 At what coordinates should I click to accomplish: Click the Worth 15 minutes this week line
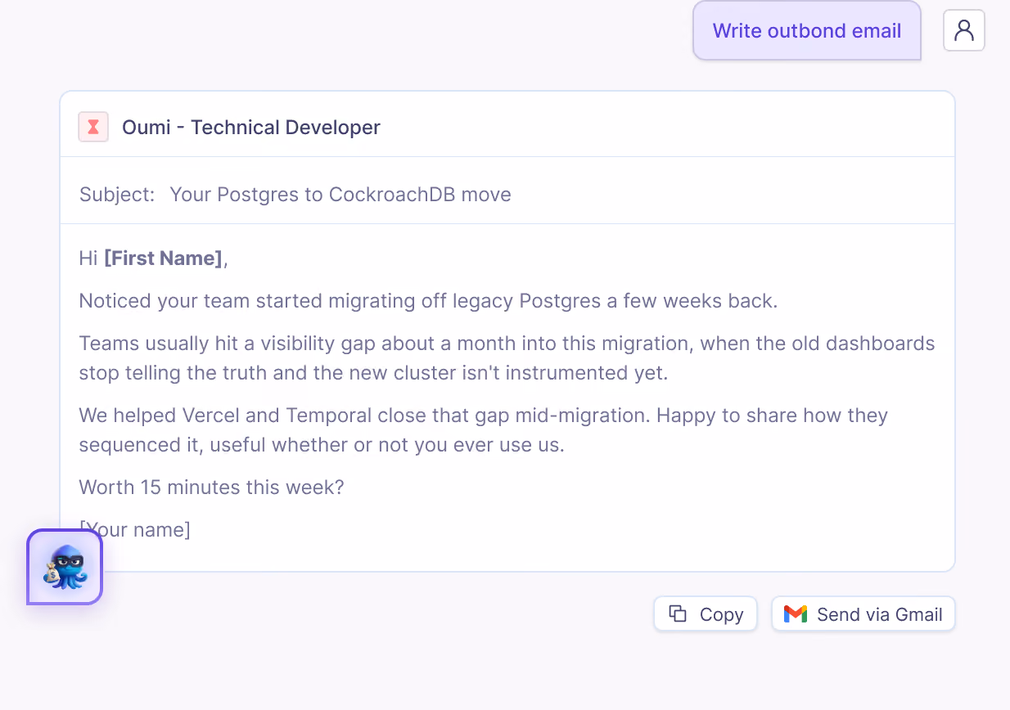coord(211,488)
